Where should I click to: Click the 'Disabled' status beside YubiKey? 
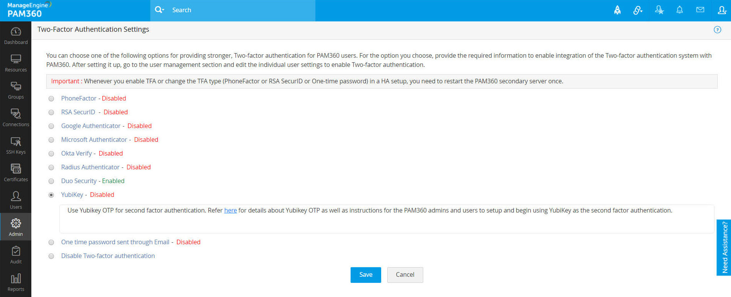coord(102,195)
